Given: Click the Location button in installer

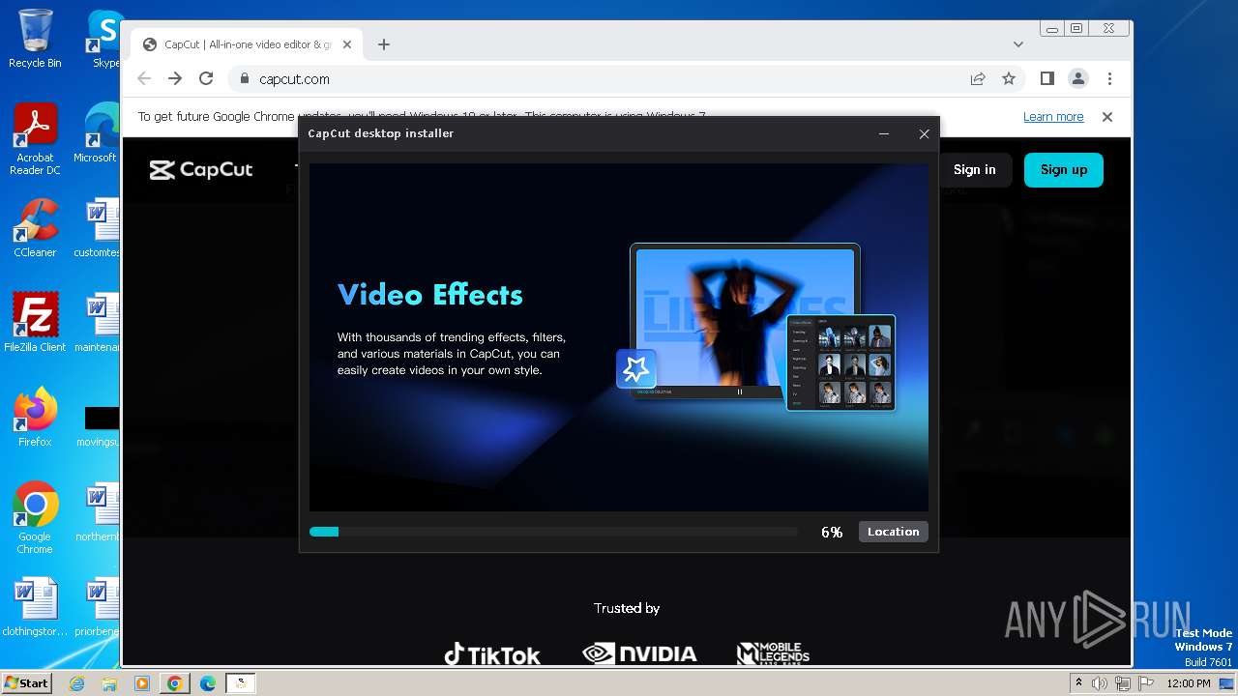Looking at the screenshot, I should tap(893, 532).
